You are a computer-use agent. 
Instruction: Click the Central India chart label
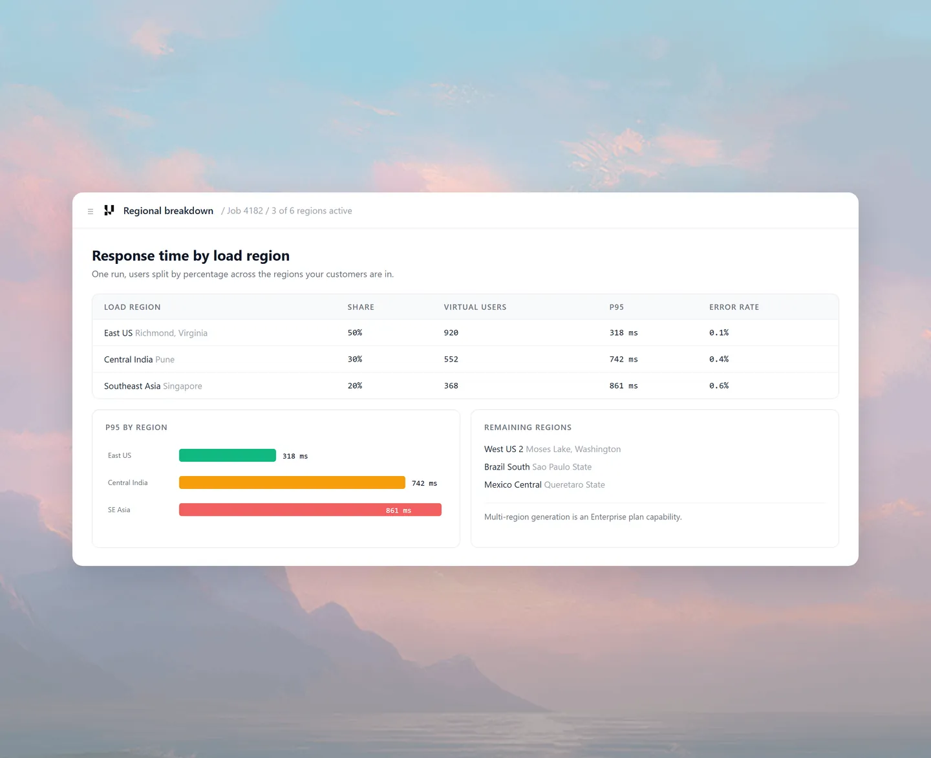(x=128, y=483)
